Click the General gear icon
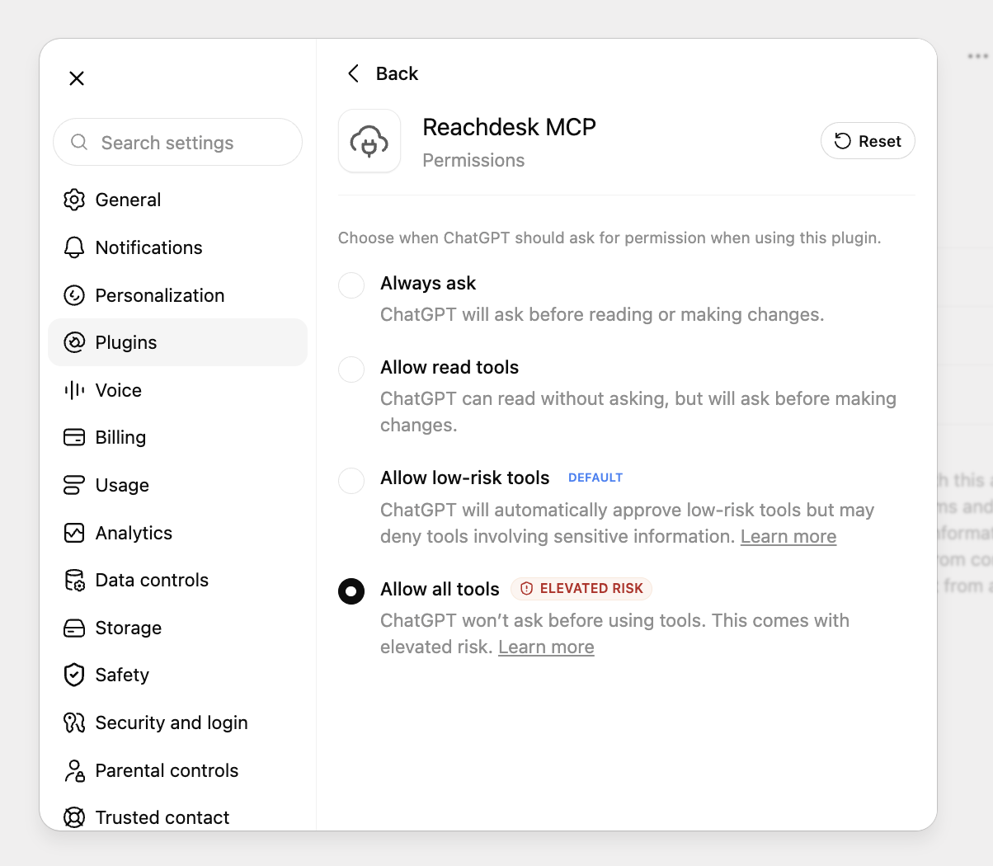This screenshot has height=866, width=993. [x=74, y=200]
